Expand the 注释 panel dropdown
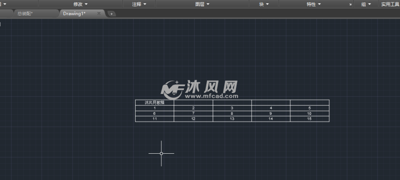 click(x=140, y=4)
